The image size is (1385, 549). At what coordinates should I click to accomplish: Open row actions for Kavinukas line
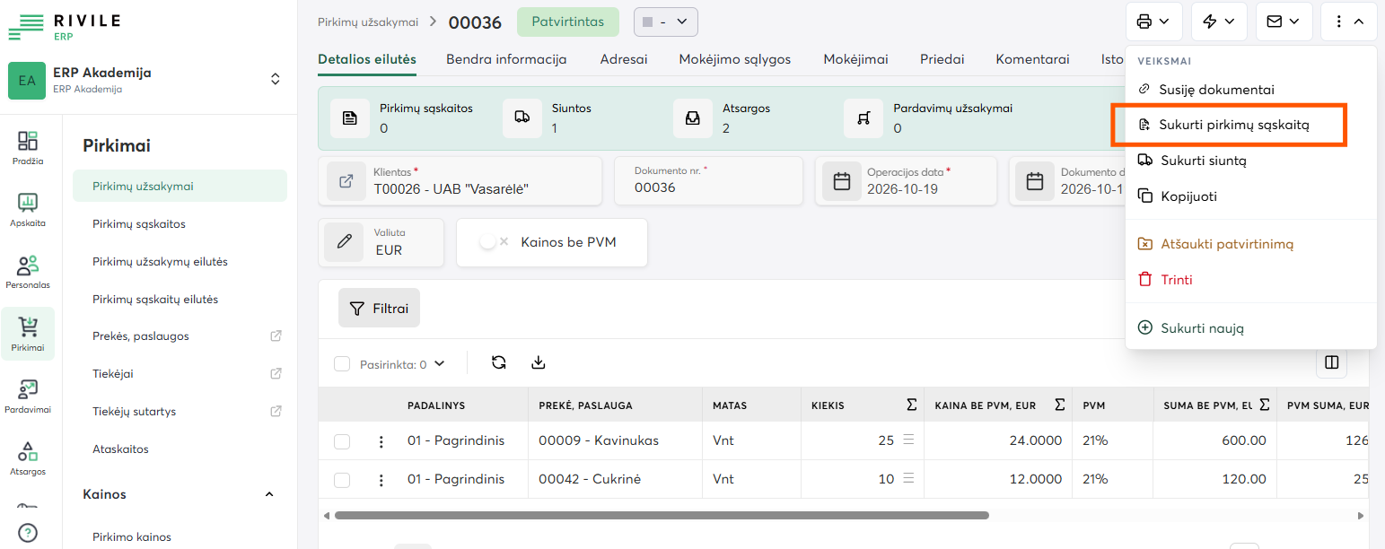381,441
